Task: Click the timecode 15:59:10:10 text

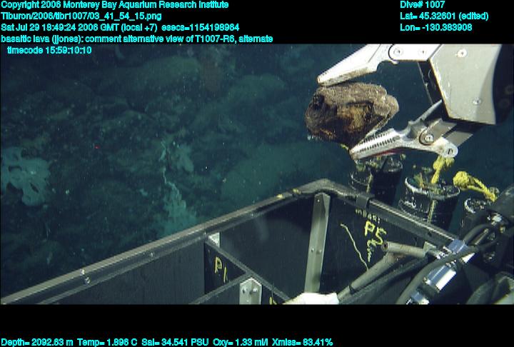Action: pos(49,50)
